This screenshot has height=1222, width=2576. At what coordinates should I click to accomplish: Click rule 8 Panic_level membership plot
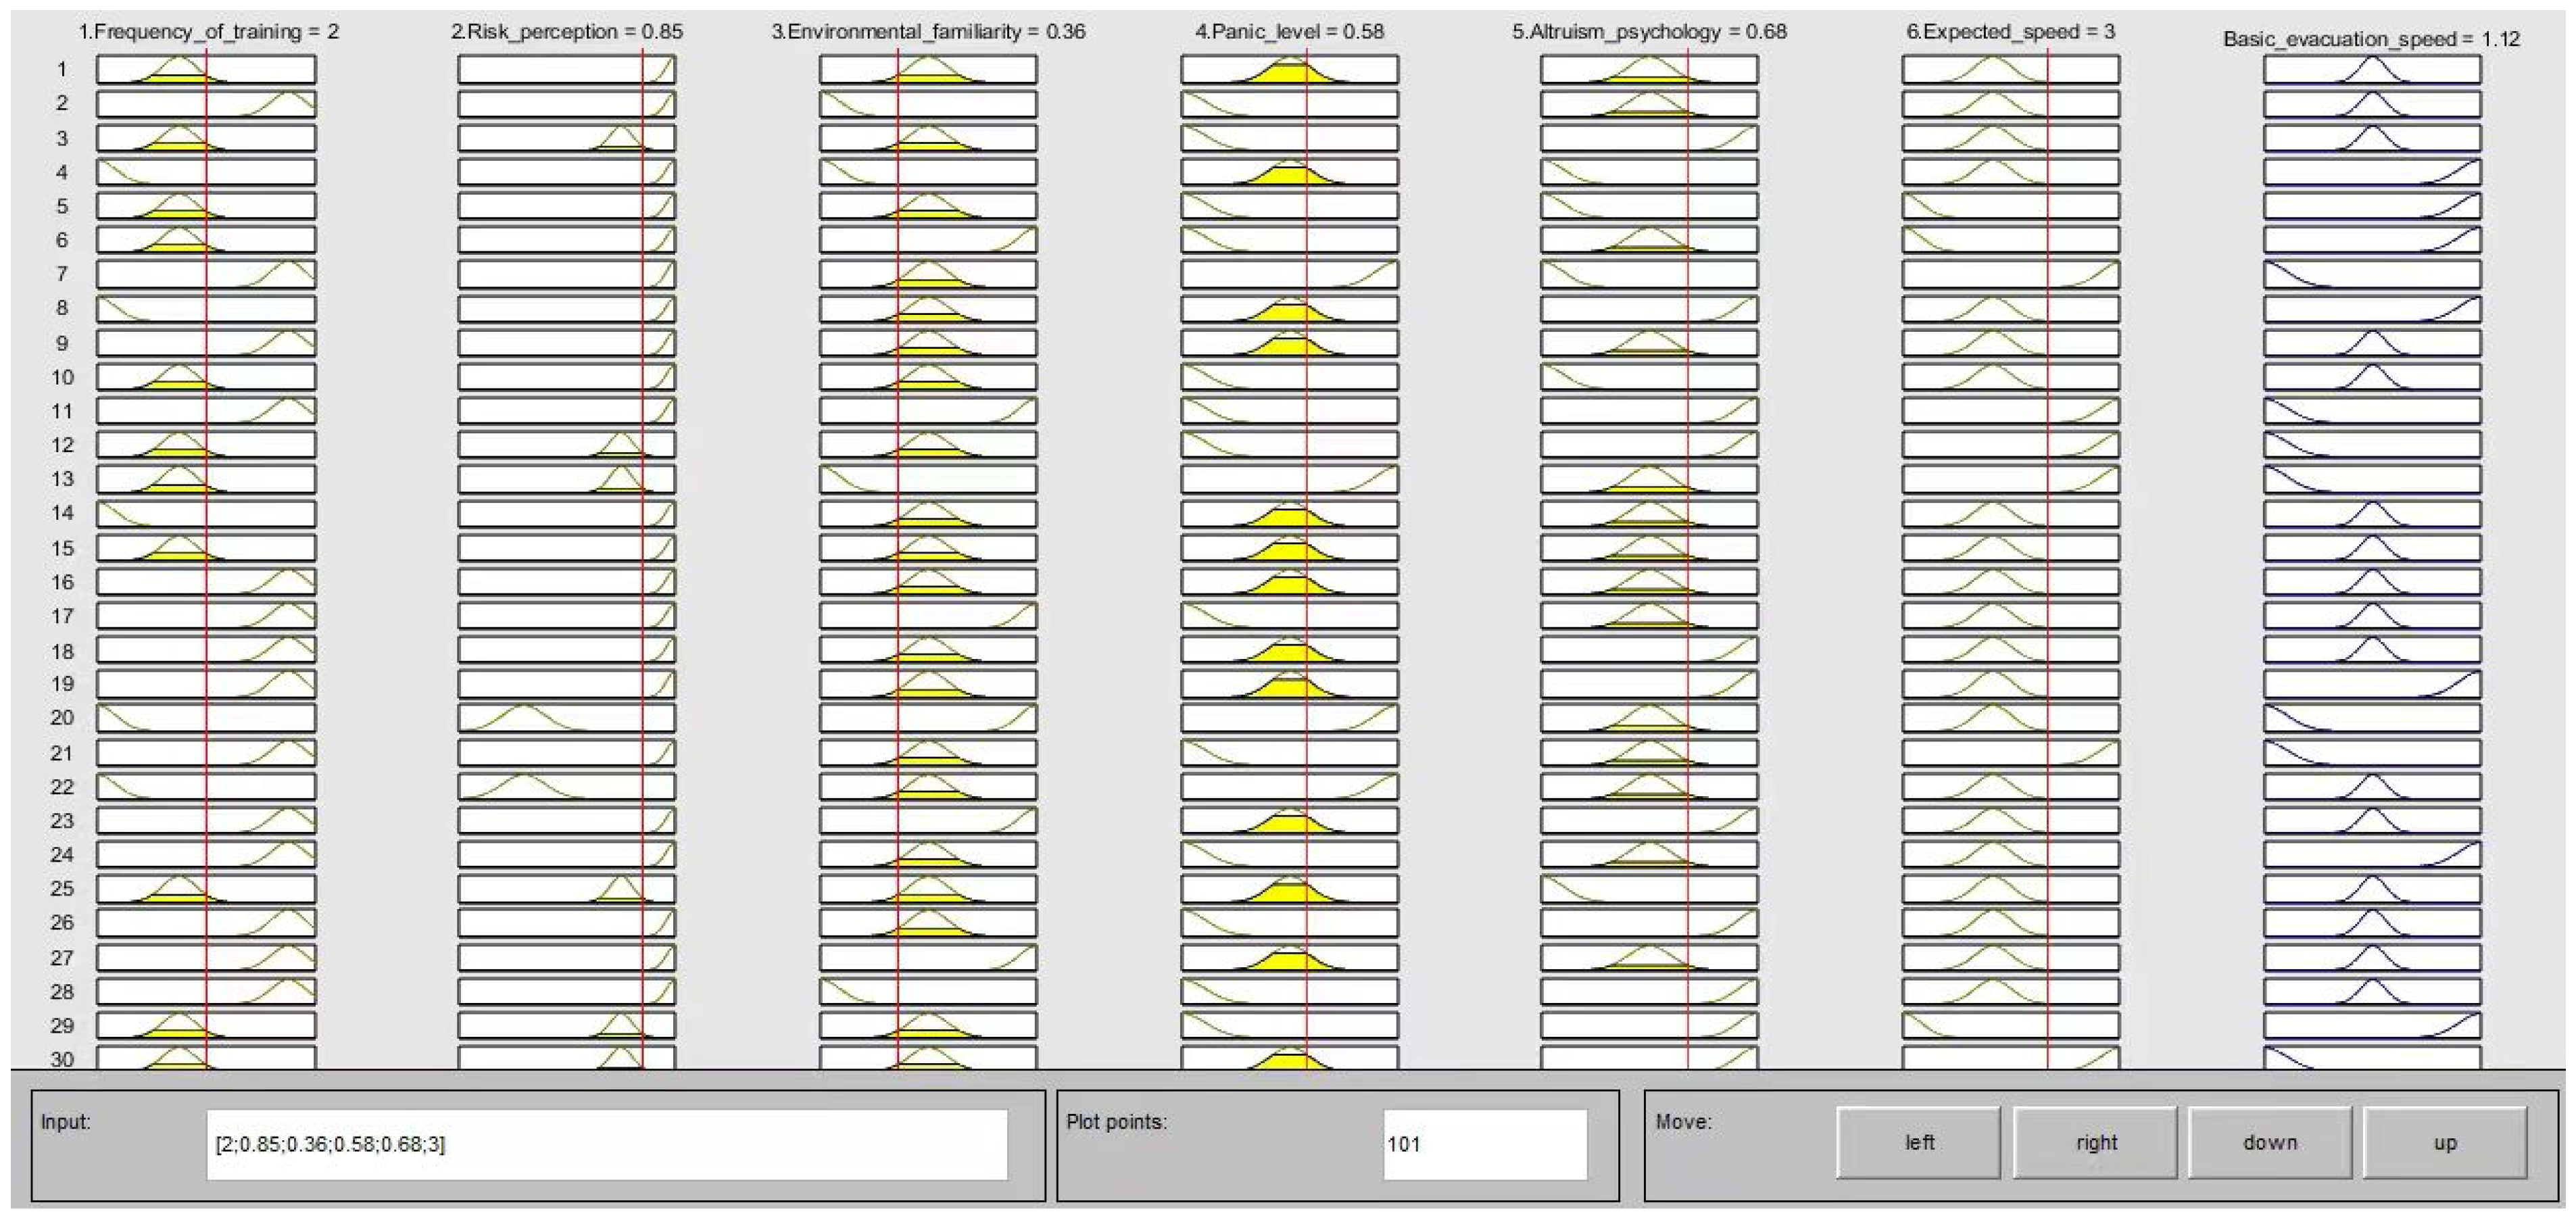(1289, 308)
